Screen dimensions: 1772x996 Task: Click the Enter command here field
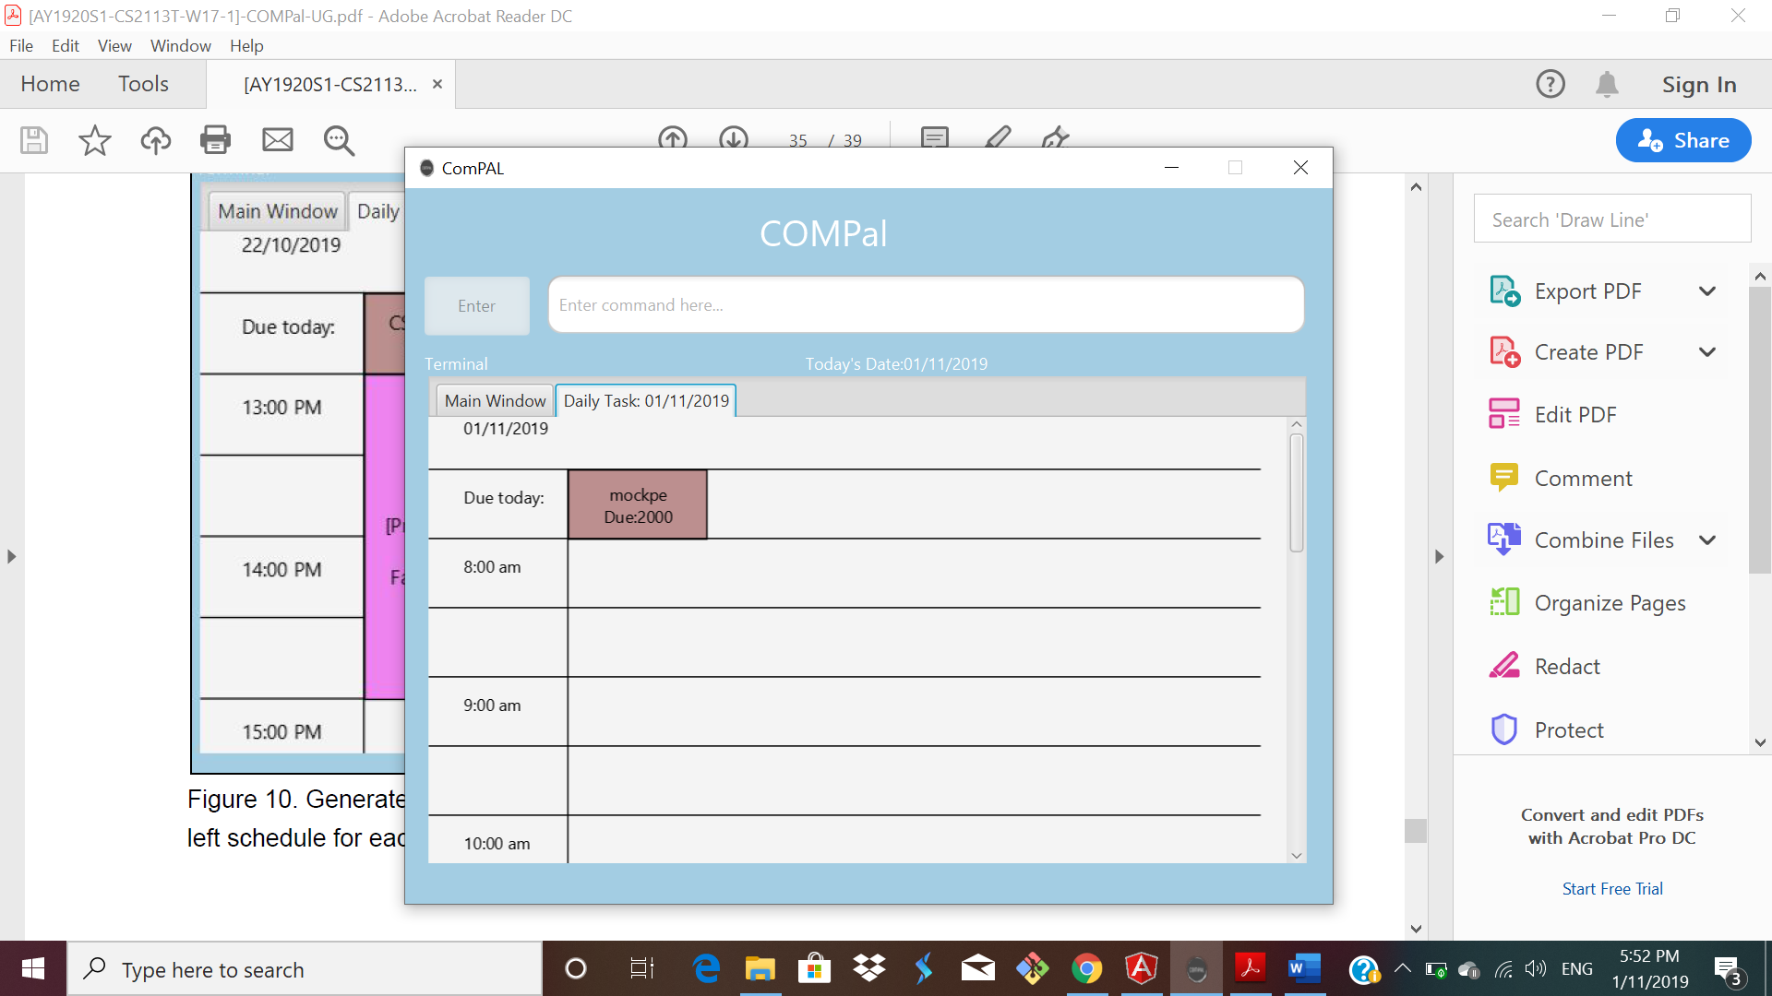(x=925, y=304)
